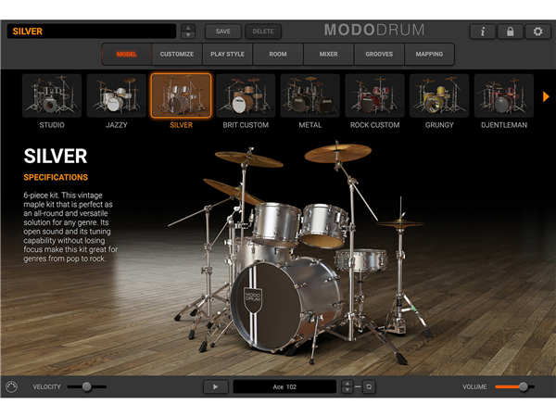Open the Mixer tab
This screenshot has width=556, height=417.
point(328,54)
